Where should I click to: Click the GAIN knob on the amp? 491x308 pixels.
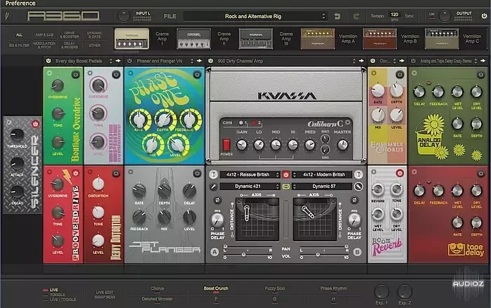click(241, 145)
